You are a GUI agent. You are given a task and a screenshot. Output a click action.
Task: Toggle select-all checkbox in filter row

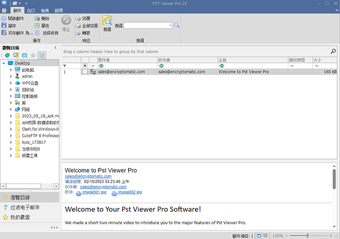[x=85, y=66]
